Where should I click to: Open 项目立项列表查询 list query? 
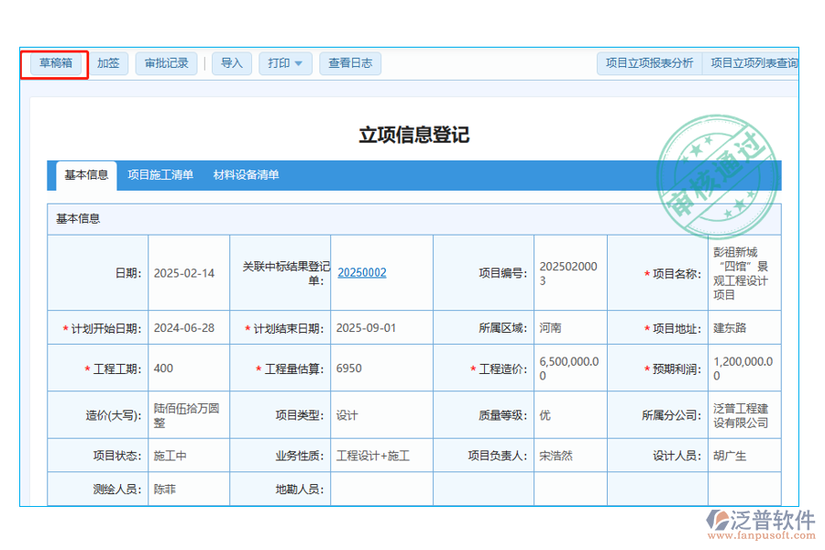(755, 63)
